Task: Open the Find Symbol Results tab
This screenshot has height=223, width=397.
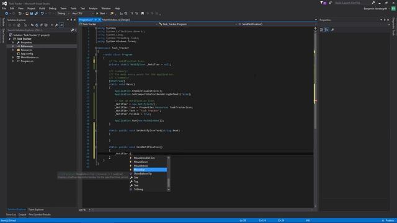Action: tap(40, 214)
